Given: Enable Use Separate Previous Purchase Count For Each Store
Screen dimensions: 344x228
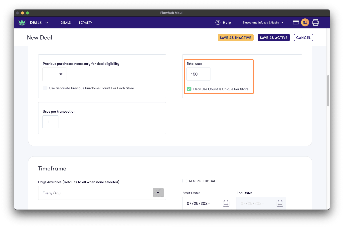Looking at the screenshot, I should (45, 88).
